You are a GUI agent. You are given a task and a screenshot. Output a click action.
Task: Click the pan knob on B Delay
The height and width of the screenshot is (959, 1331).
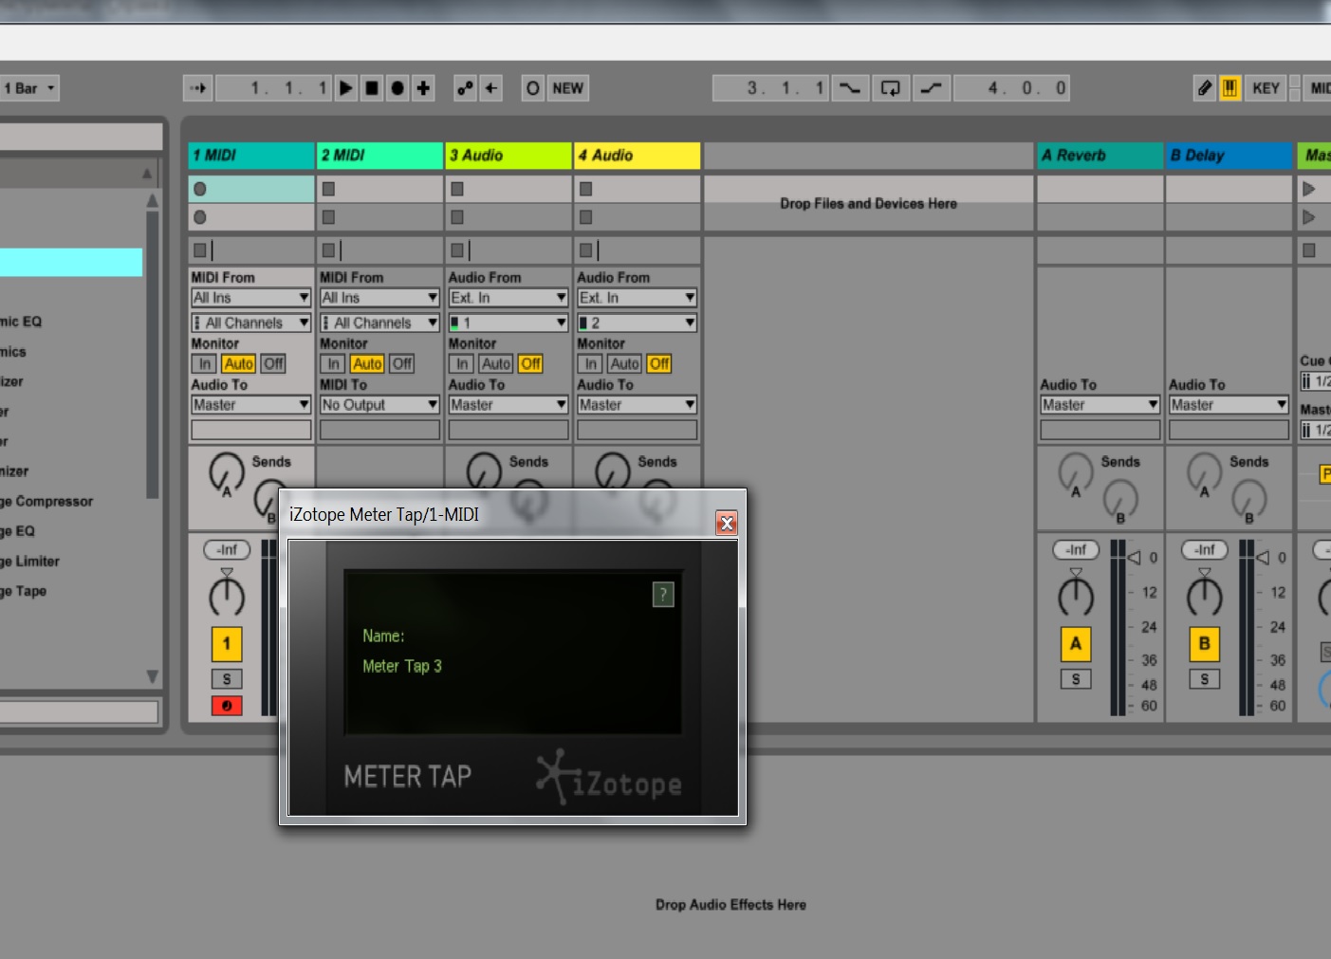coord(1205,596)
